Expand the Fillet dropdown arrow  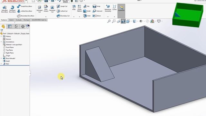[74, 17]
